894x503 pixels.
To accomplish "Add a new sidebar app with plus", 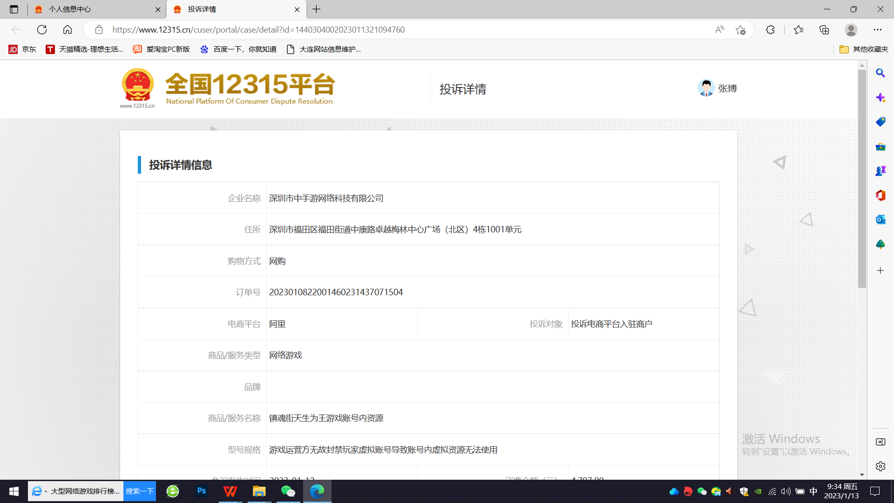I will (x=880, y=271).
